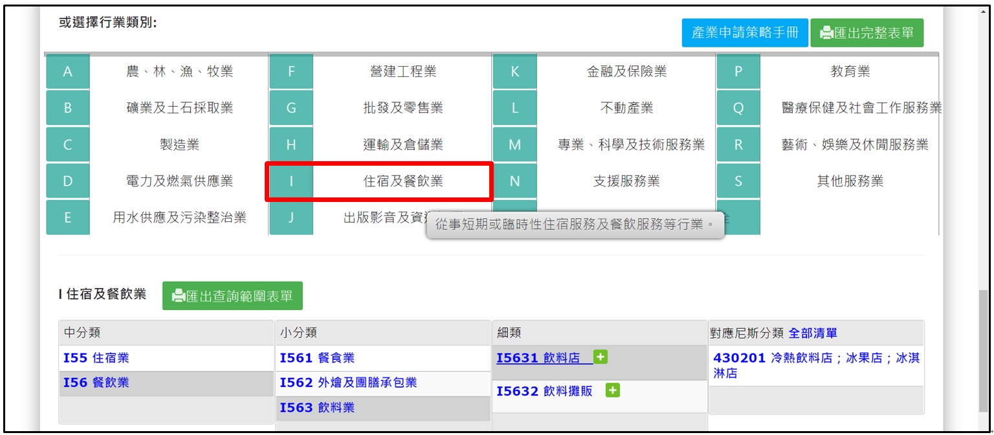Select I562 外燴及團膳承包業 entry
Image resolution: width=994 pixels, height=435 pixels.
[348, 383]
